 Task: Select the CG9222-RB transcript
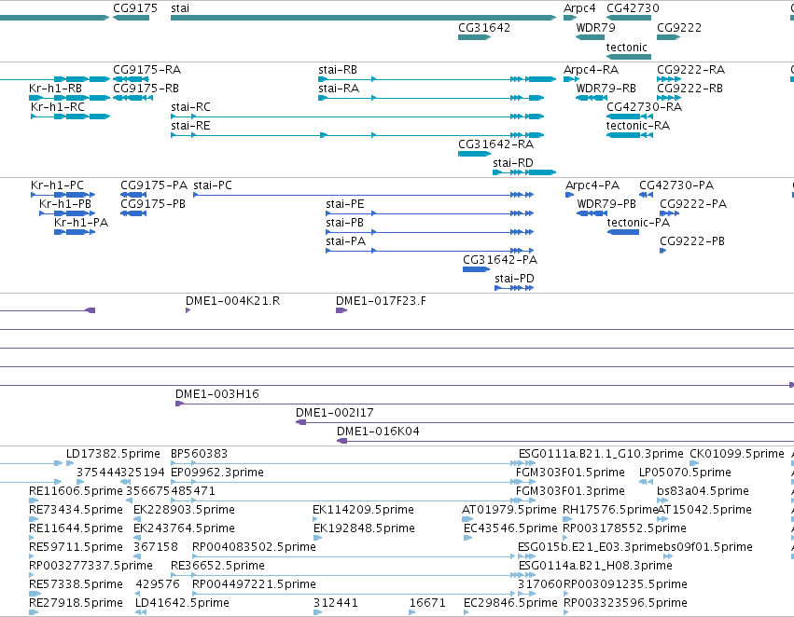668,98
